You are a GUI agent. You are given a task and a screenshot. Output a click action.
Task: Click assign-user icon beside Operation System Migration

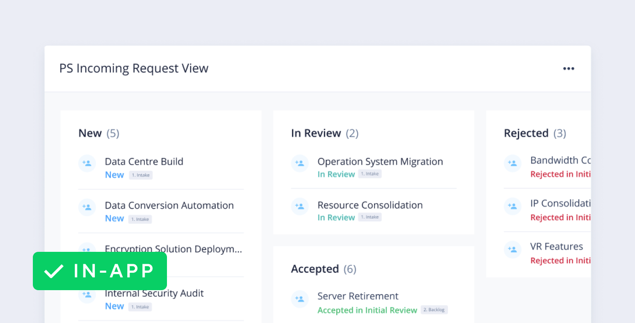click(x=300, y=163)
